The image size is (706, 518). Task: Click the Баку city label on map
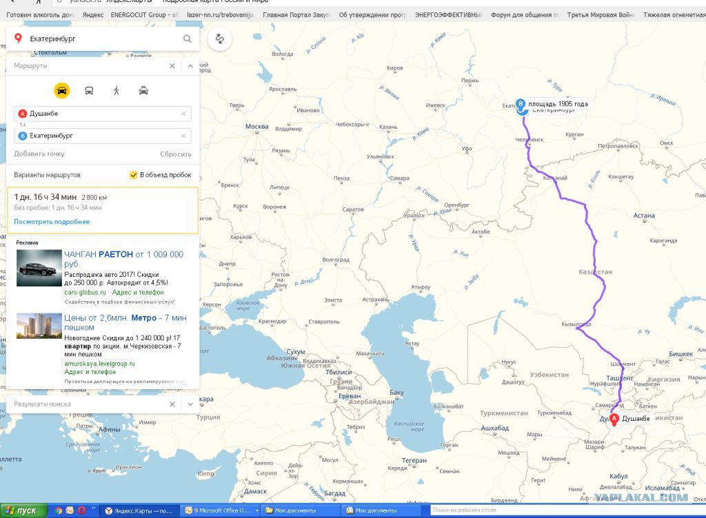click(x=396, y=393)
